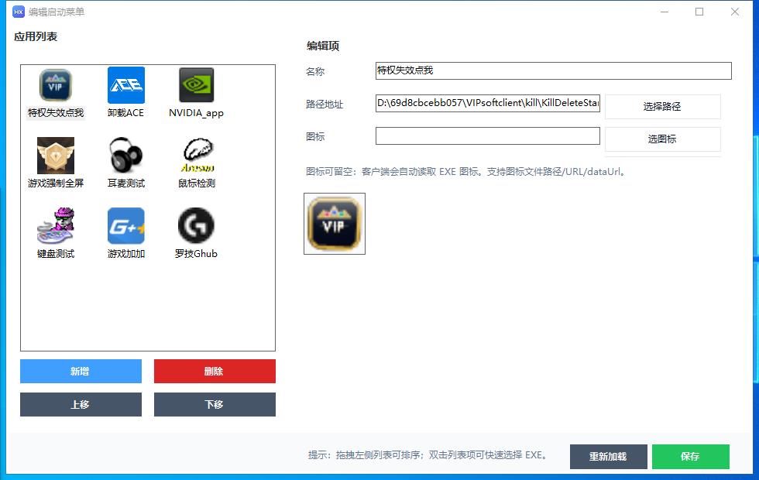This screenshot has width=759, height=480.
Task: Click the 特权失效点我 label text in list
Action: 56,113
